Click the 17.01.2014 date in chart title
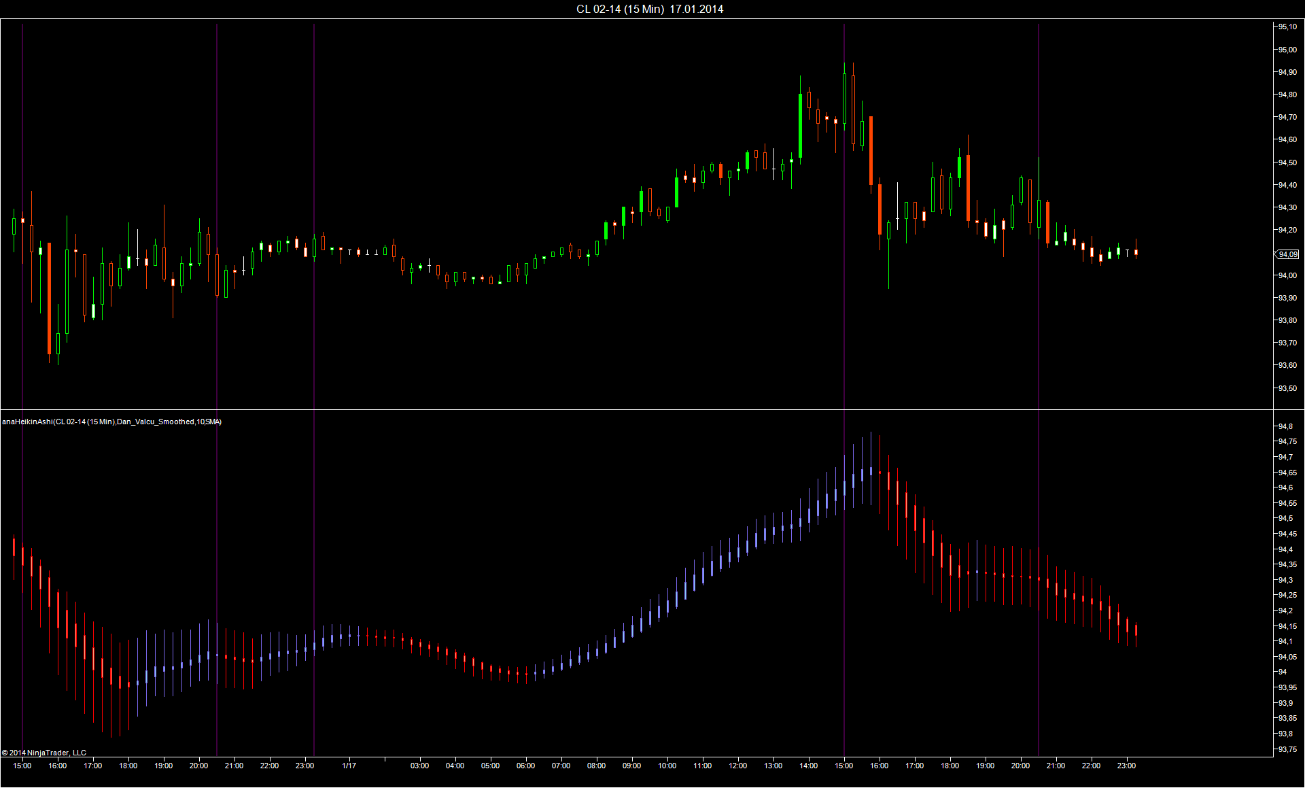Screen dimensions: 1305x788 697,9
